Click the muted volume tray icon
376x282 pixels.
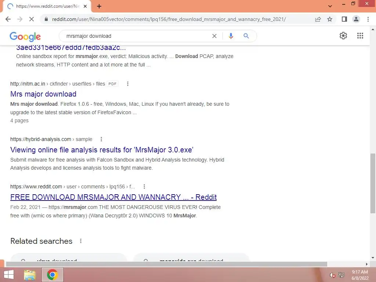click(332, 275)
